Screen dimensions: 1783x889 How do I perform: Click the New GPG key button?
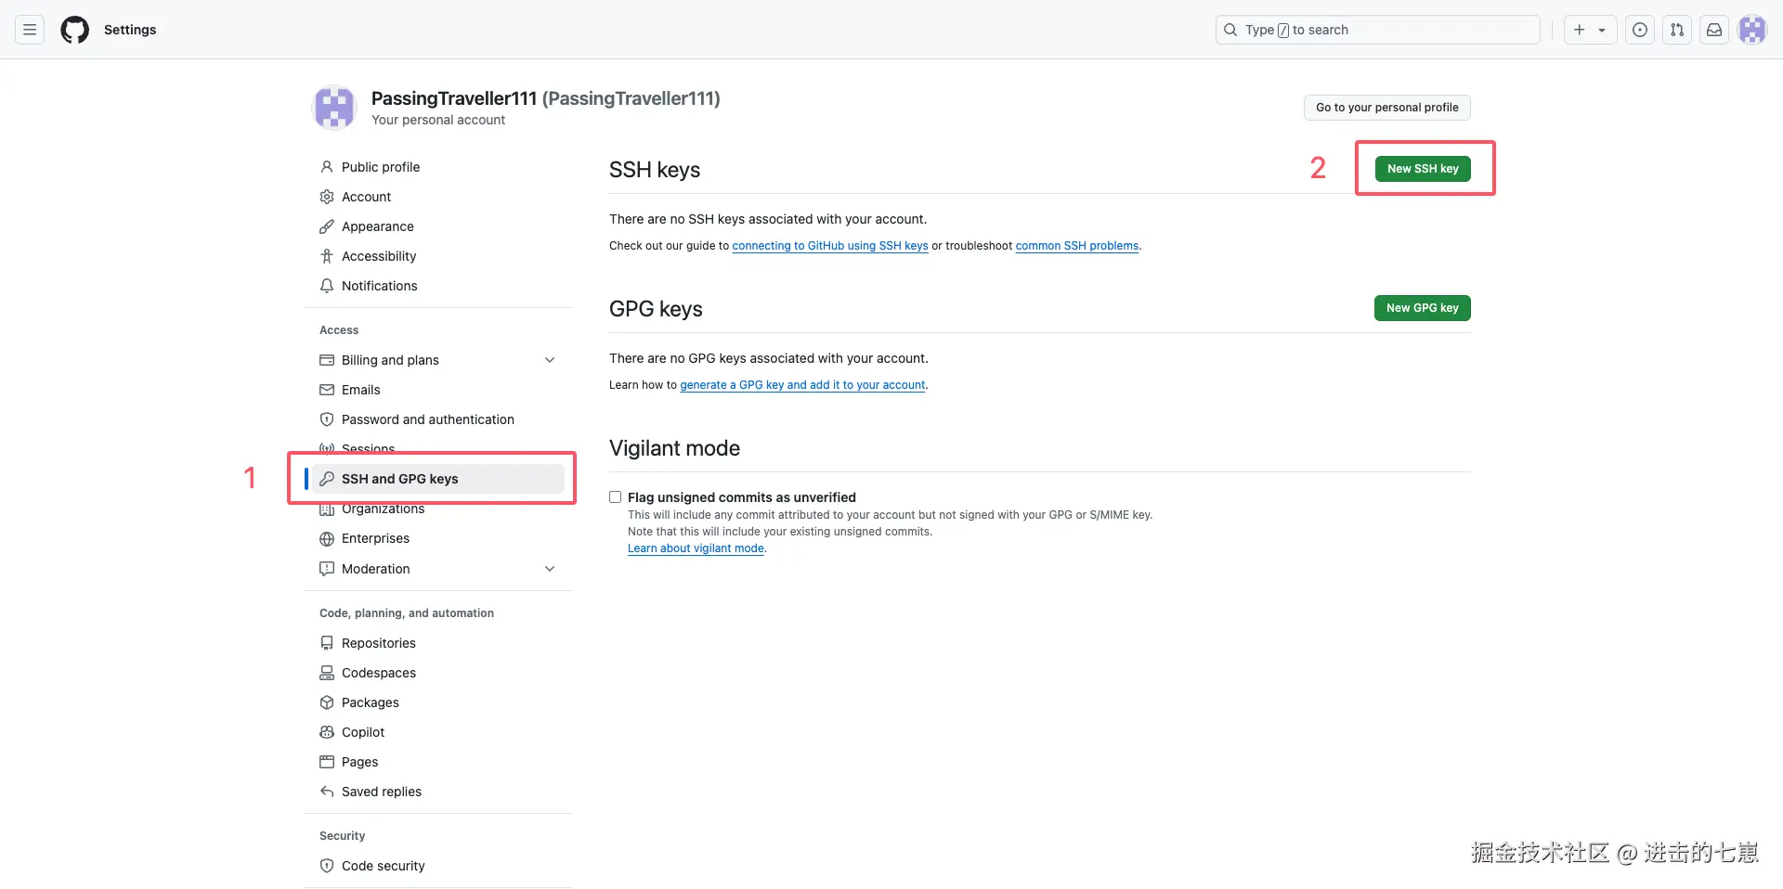pos(1423,308)
